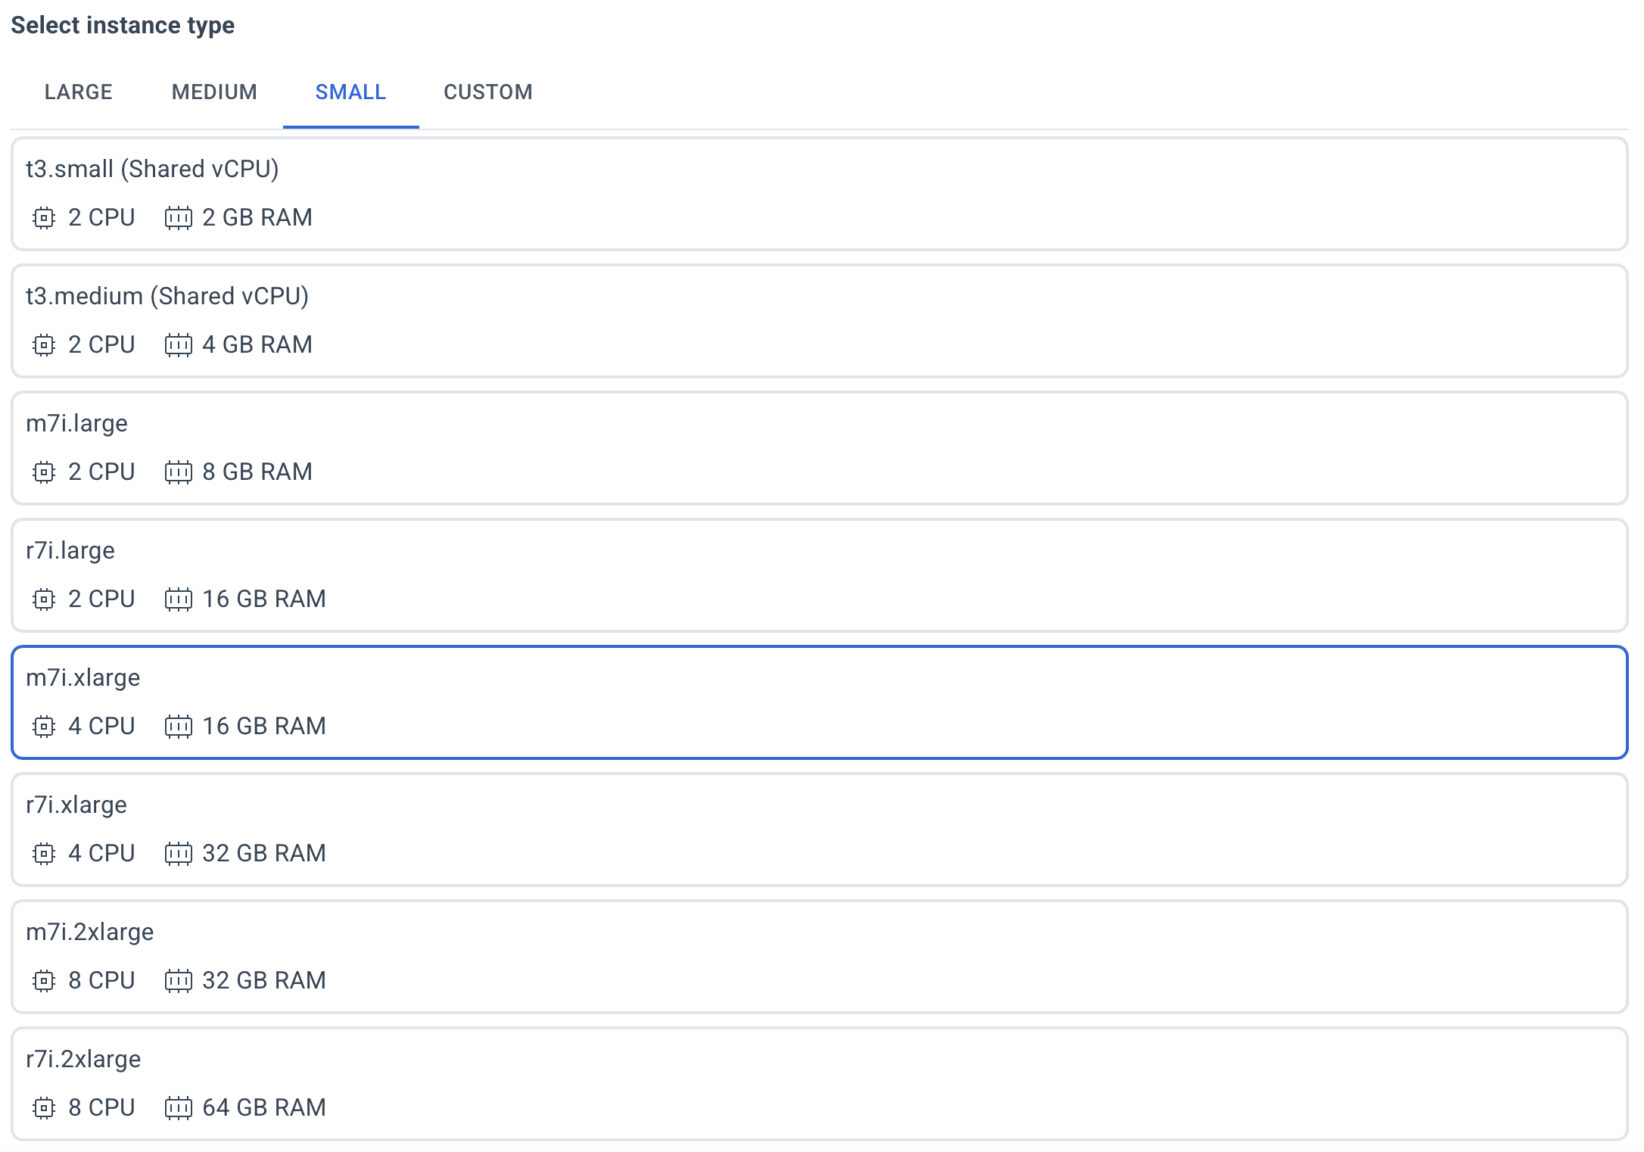The image size is (1644, 1152).
Task: Click CPU chip icon in m7i.large card
Action: tap(44, 472)
